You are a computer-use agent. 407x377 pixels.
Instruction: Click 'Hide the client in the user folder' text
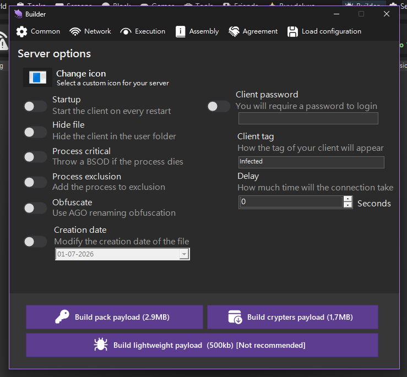114,136
